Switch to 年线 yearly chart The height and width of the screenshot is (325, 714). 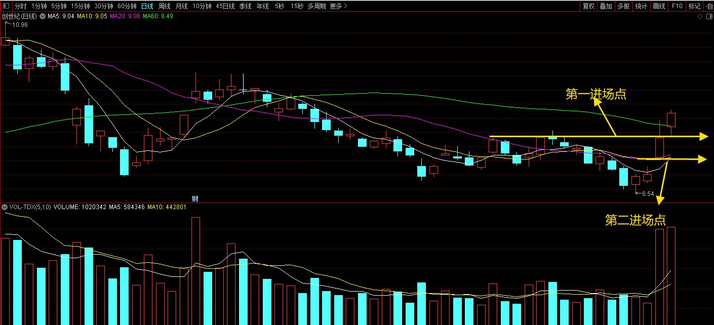pos(263,6)
